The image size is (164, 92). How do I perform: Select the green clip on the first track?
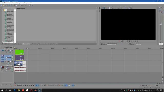(x=19, y=52)
